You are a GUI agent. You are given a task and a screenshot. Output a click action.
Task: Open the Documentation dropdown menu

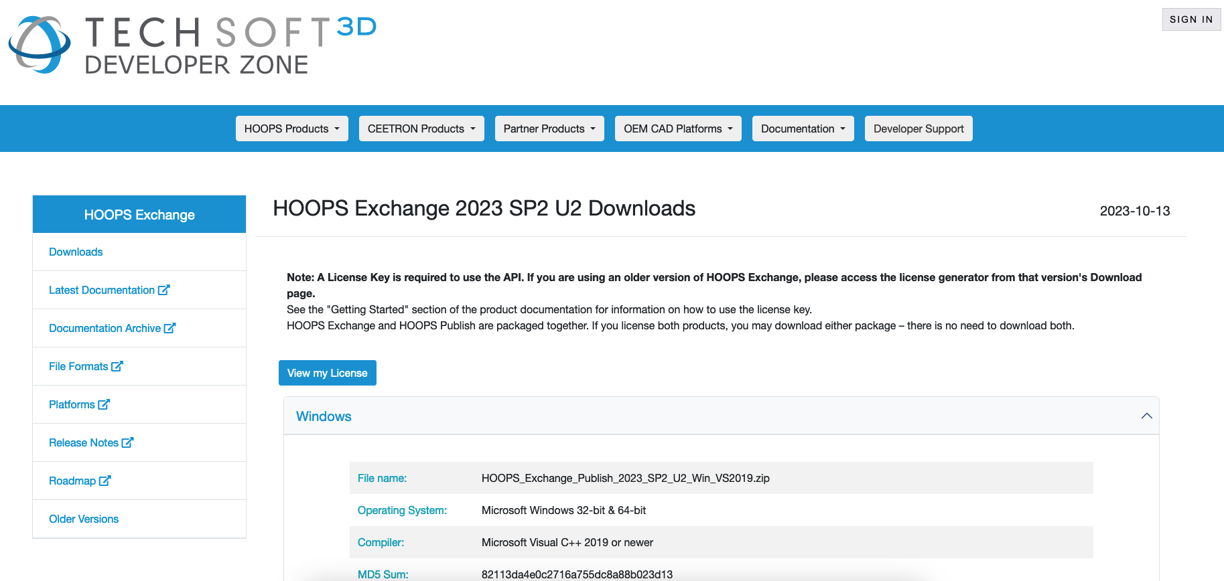pos(803,129)
